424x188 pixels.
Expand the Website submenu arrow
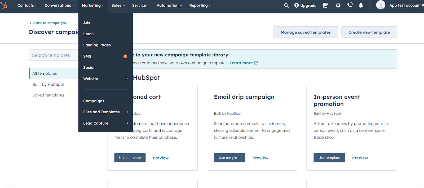point(127,79)
